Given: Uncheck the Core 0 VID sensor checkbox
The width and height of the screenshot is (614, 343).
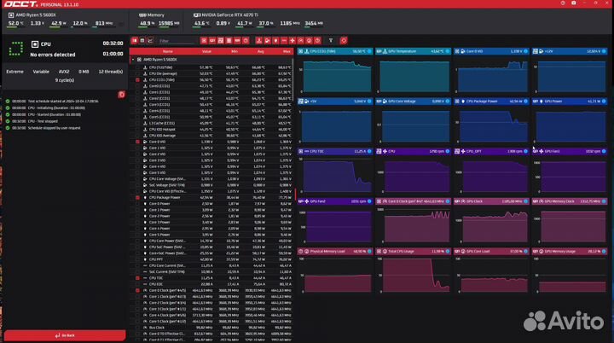Looking at the screenshot, I should pyautogui.click(x=138, y=142).
